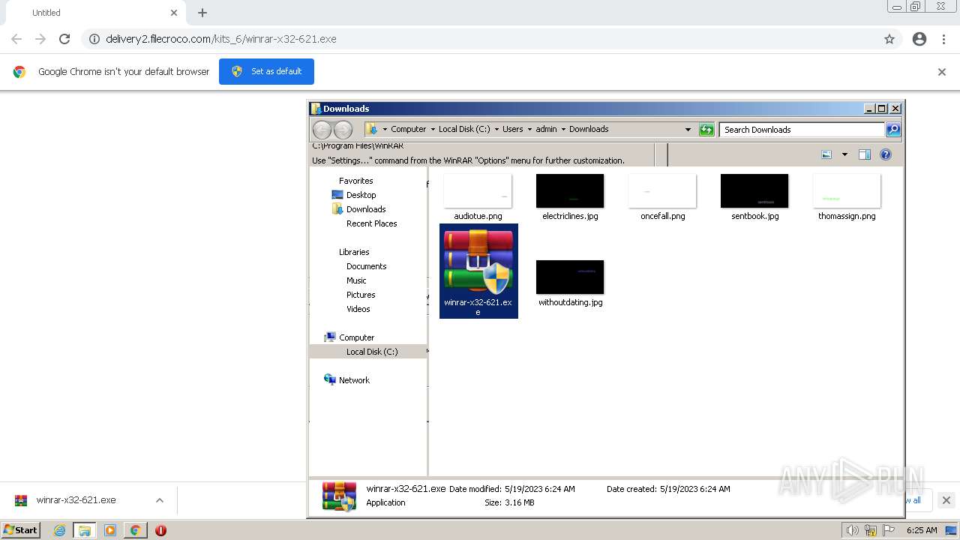The height and width of the screenshot is (540, 960).
Task: Select the sentbook.jpg thumbnail
Action: [x=754, y=191]
